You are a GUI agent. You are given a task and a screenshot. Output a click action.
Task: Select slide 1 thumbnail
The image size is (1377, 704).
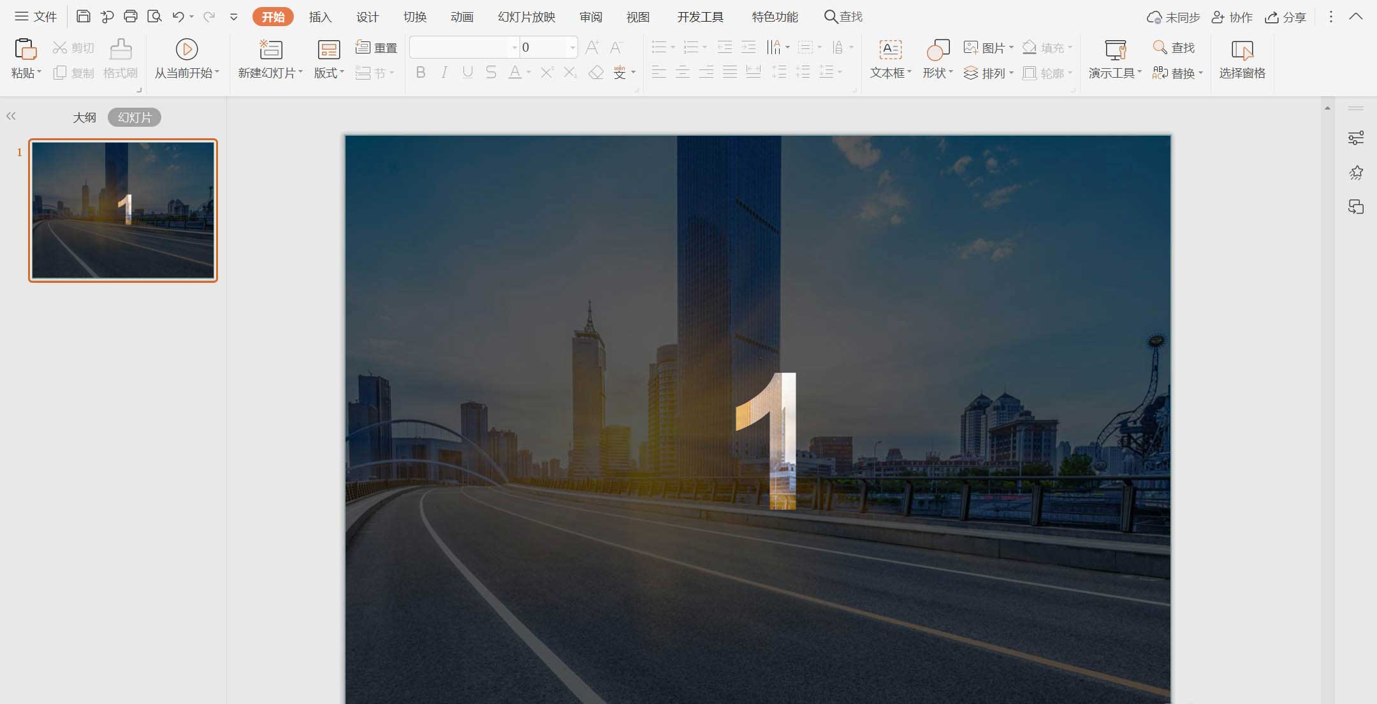tap(123, 210)
